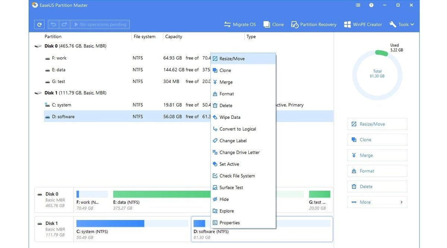Choose Clone in context menu
Screen dimensions: 447x248
click(x=243, y=70)
